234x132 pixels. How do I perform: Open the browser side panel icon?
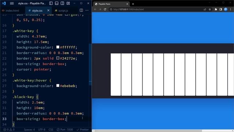point(221,9)
